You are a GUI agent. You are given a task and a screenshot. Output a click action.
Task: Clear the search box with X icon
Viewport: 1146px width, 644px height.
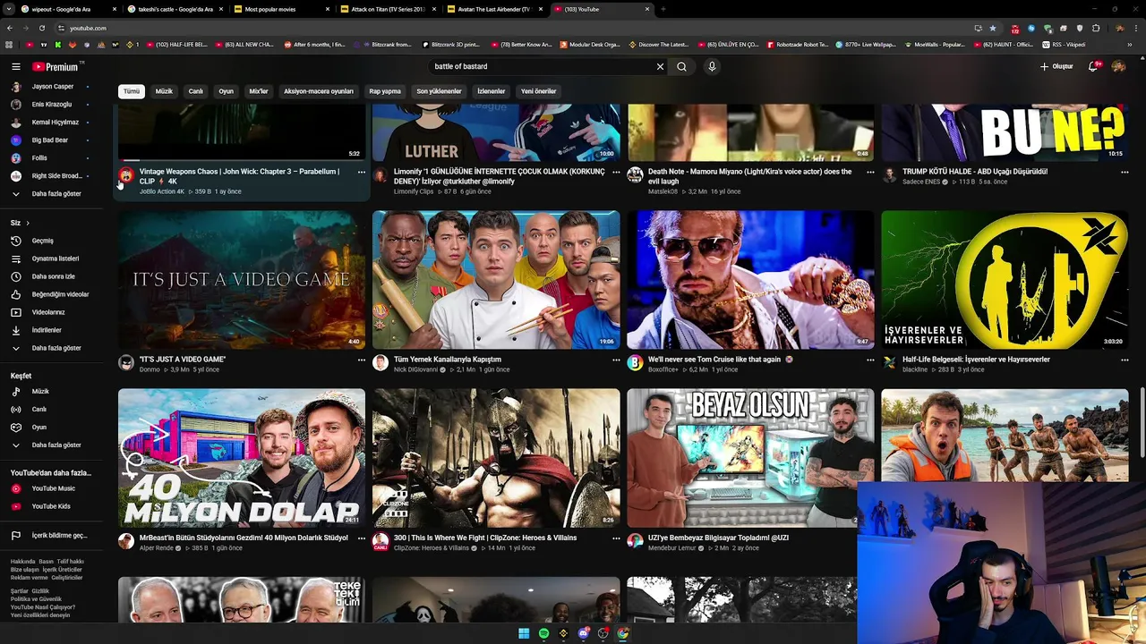coord(660,66)
